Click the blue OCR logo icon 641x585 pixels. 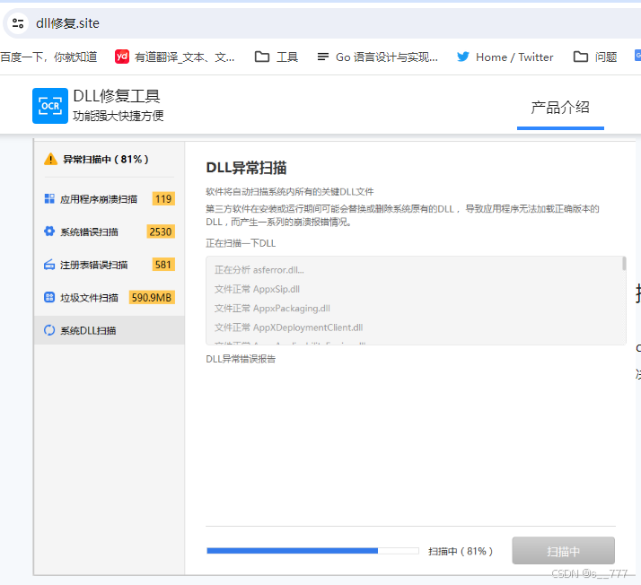tap(50, 106)
